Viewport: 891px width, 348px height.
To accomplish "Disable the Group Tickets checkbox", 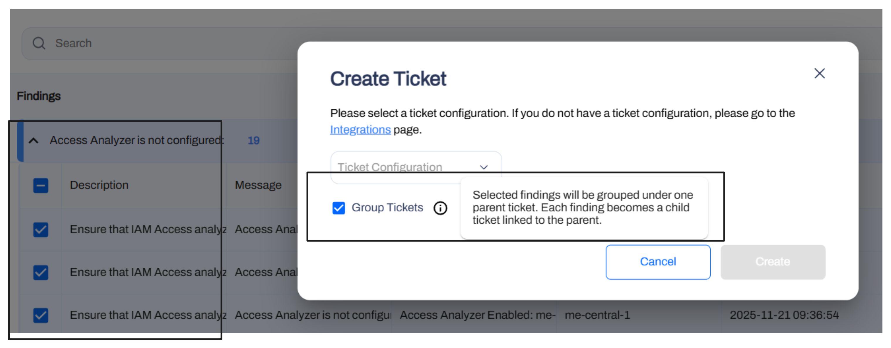I will point(339,208).
